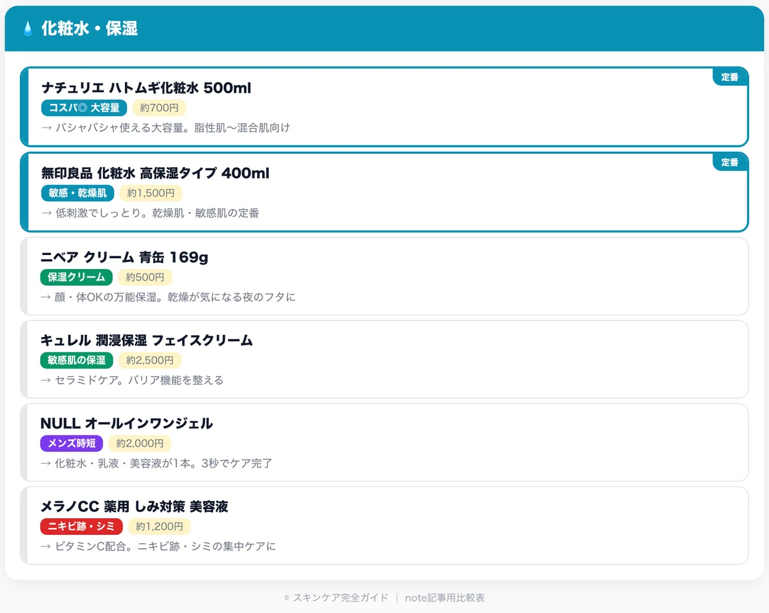Viewport: 769px width, 613px height.
Task: Click the water droplet icon in header
Action: pyautogui.click(x=28, y=29)
